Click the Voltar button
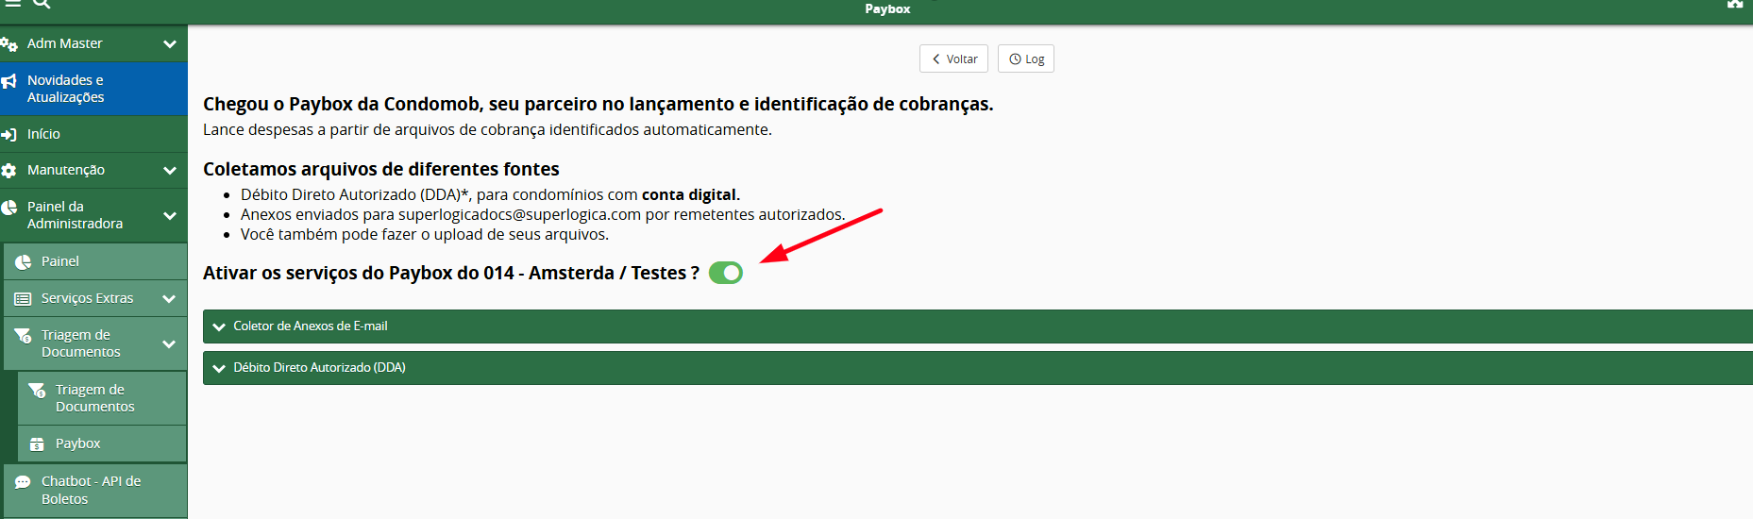This screenshot has width=1753, height=519. coord(953,59)
